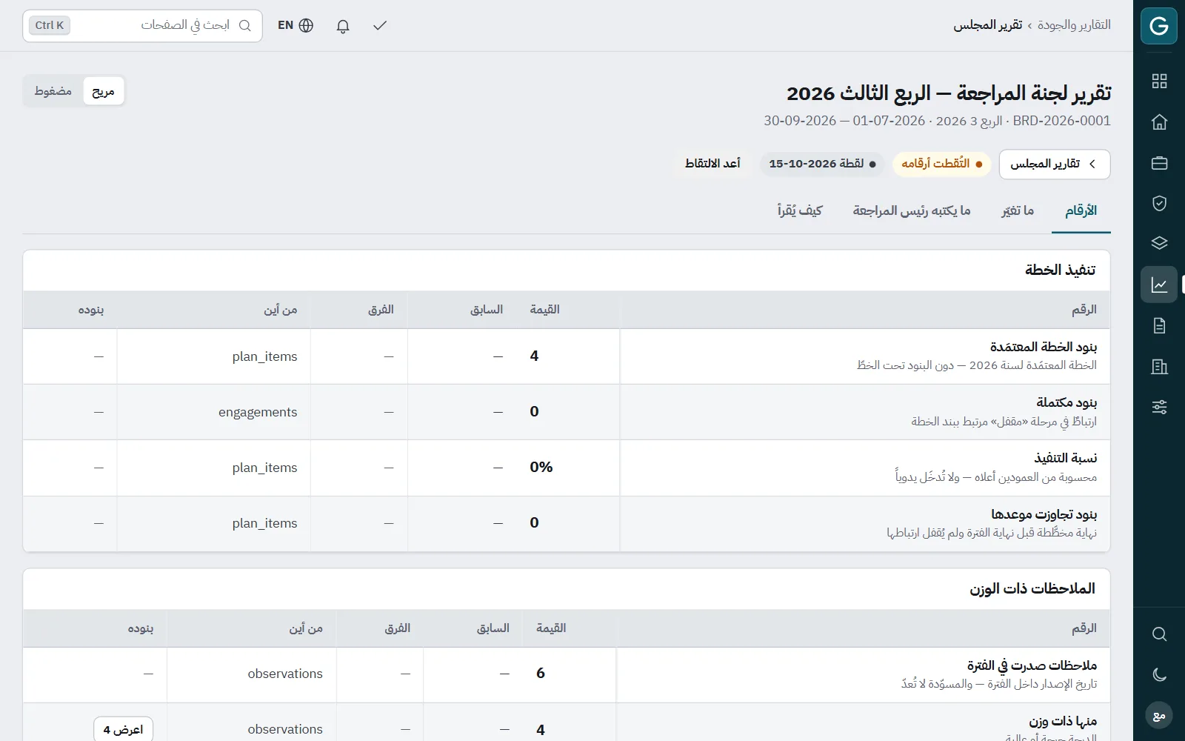Click the تنفيذ الخطة section heading
Screen dimensions: 1185x741
coord(1060,270)
